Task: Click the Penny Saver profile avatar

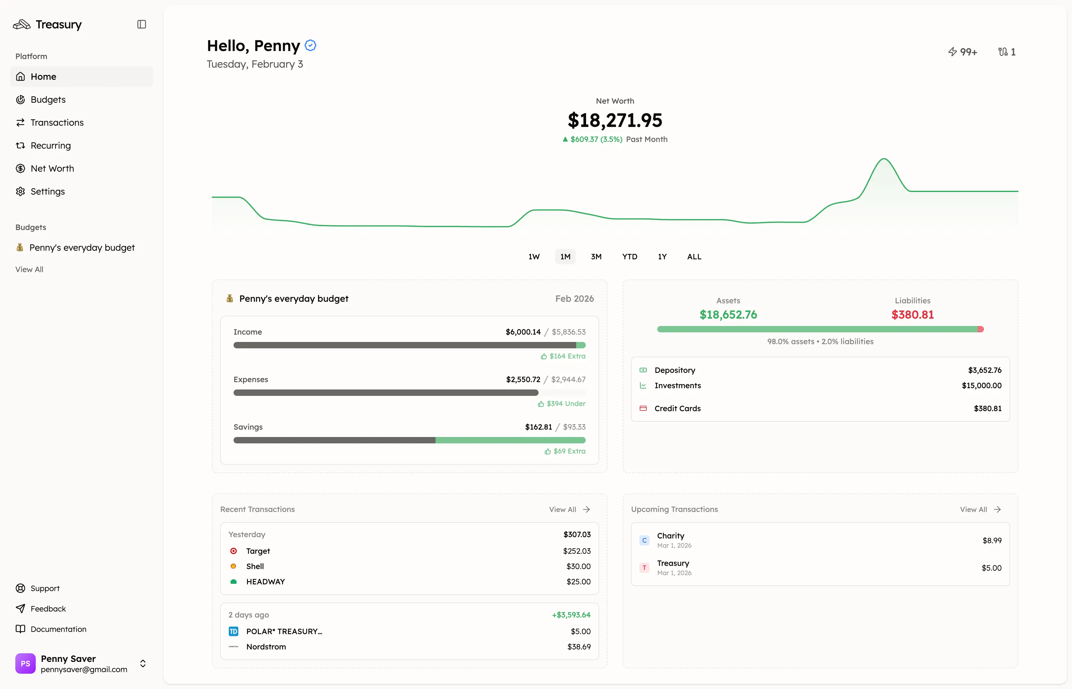Action: click(25, 663)
